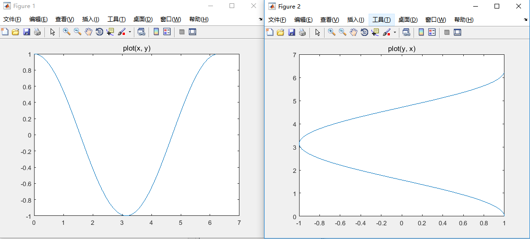Show Plot Tools and dock Figure 2
This screenshot has height=239, width=530.
[x=457, y=32]
